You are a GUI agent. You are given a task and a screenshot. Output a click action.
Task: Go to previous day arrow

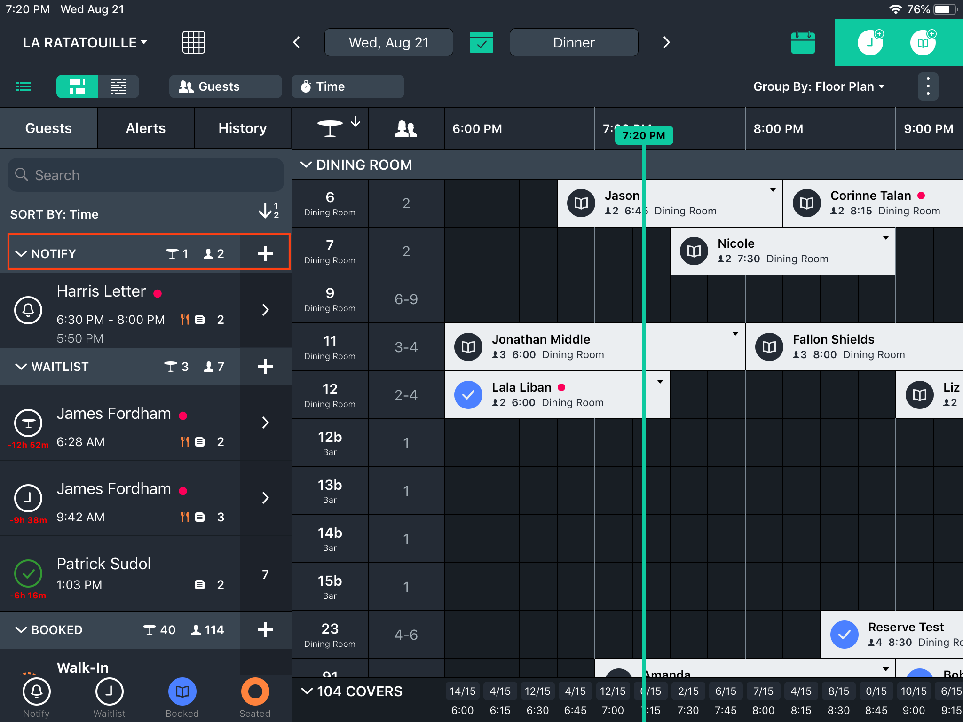[297, 42]
